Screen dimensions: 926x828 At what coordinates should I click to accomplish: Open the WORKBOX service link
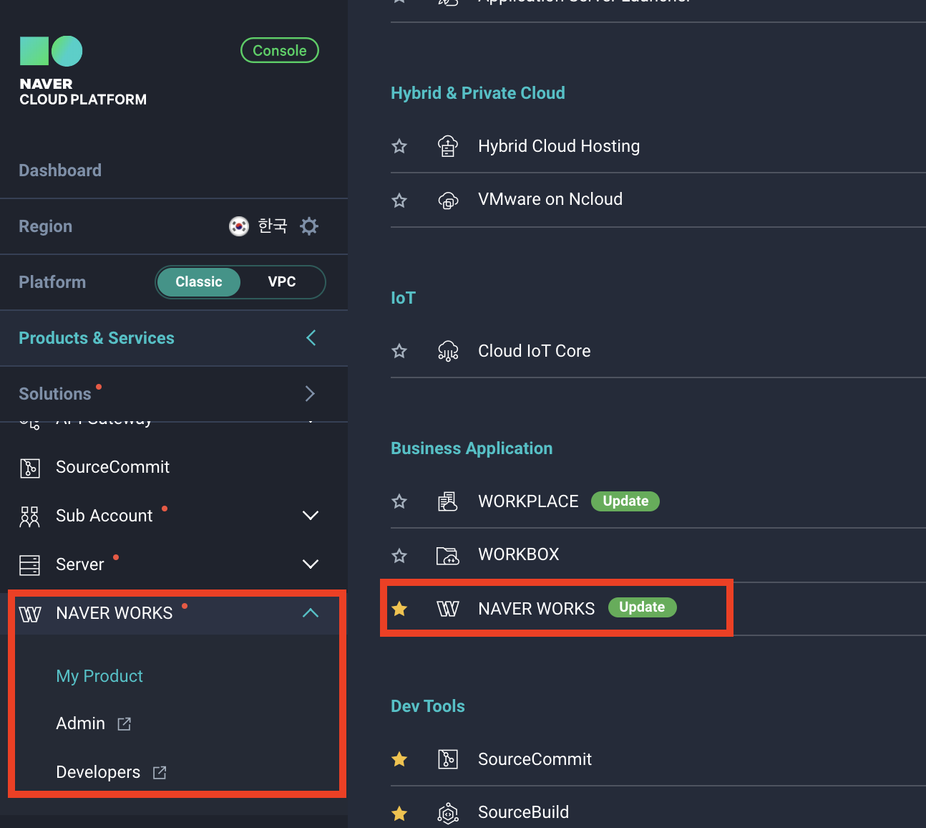coord(519,554)
